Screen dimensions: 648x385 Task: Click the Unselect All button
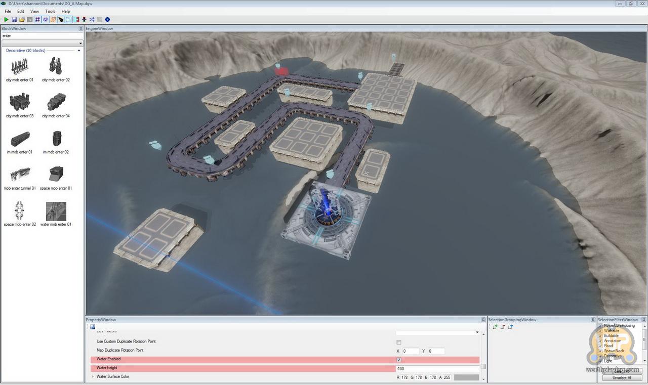pyautogui.click(x=622, y=378)
